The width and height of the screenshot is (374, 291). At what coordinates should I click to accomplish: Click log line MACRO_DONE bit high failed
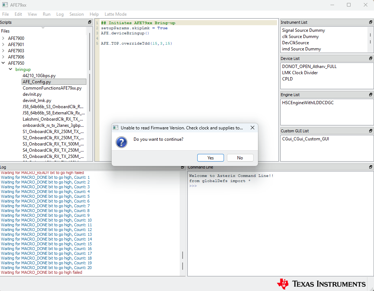[x=41, y=272]
